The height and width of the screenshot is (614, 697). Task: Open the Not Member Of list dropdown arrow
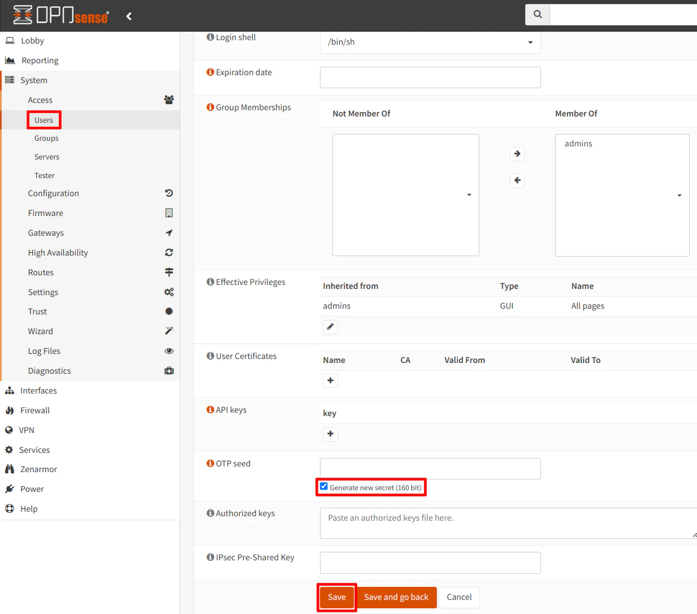click(x=469, y=195)
